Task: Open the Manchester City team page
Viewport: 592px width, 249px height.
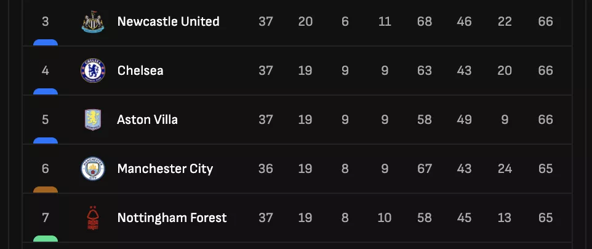Action: coord(165,169)
